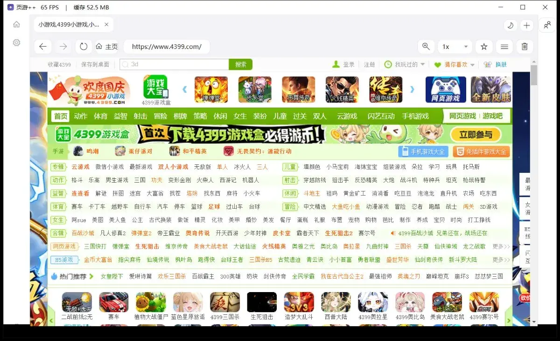Open the 弹弹堂 game icon
The image size is (560, 341).
click(x=211, y=89)
